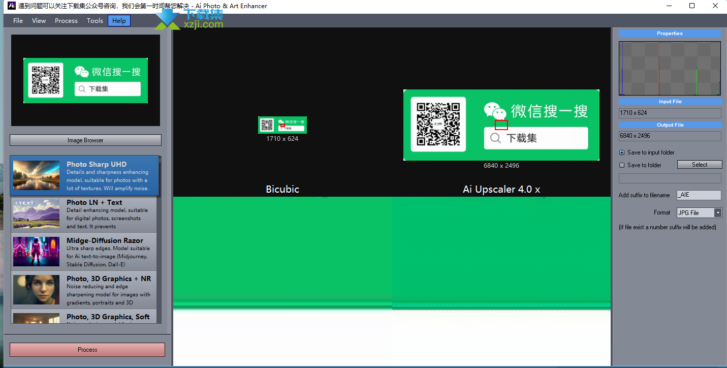Click the app icon in title bar
This screenshot has width=727, height=368.
click(11, 6)
